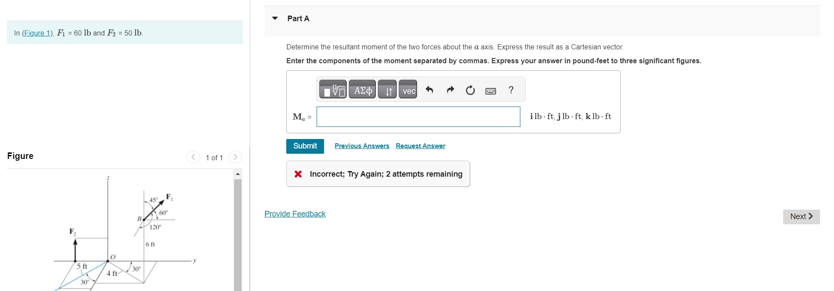Undo the last equation edit

tap(430, 90)
